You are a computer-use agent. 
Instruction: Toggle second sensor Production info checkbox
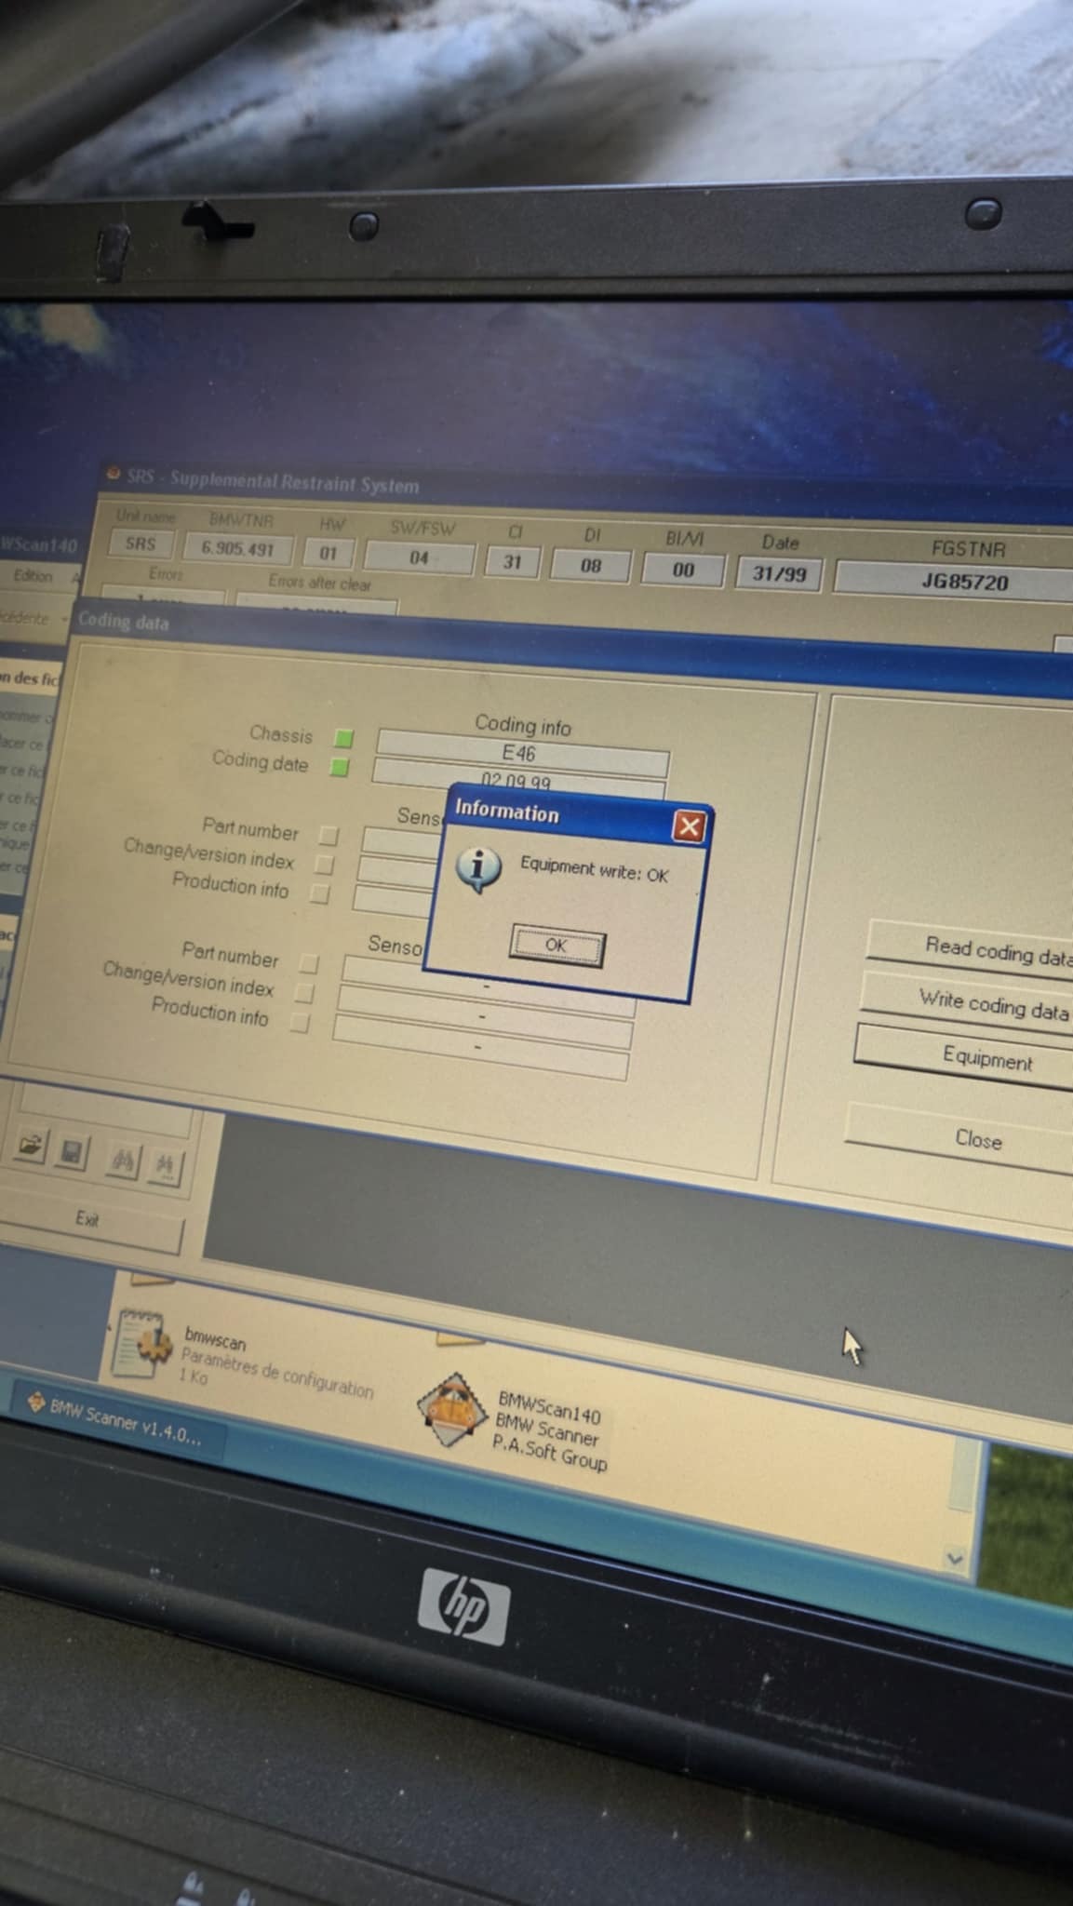299,1022
